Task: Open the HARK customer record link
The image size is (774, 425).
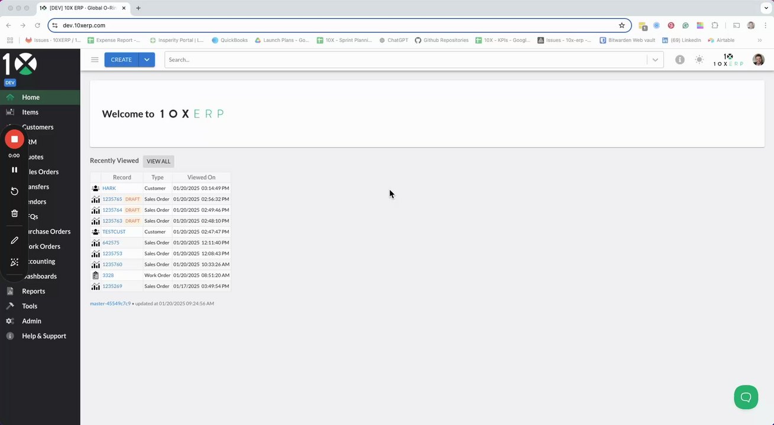Action: point(109,188)
